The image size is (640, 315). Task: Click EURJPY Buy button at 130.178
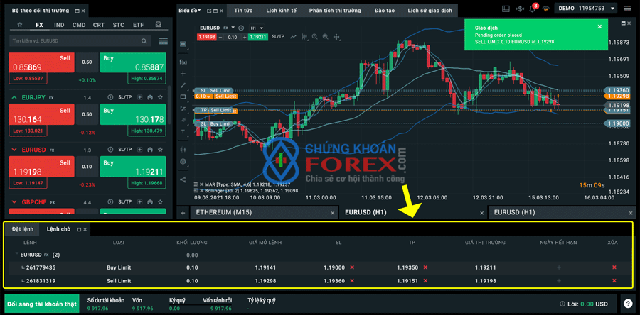click(x=133, y=114)
